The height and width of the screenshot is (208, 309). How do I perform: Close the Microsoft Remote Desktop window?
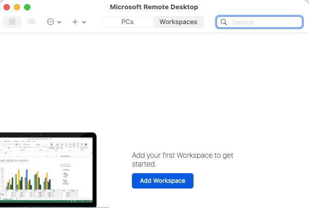(x=7, y=7)
